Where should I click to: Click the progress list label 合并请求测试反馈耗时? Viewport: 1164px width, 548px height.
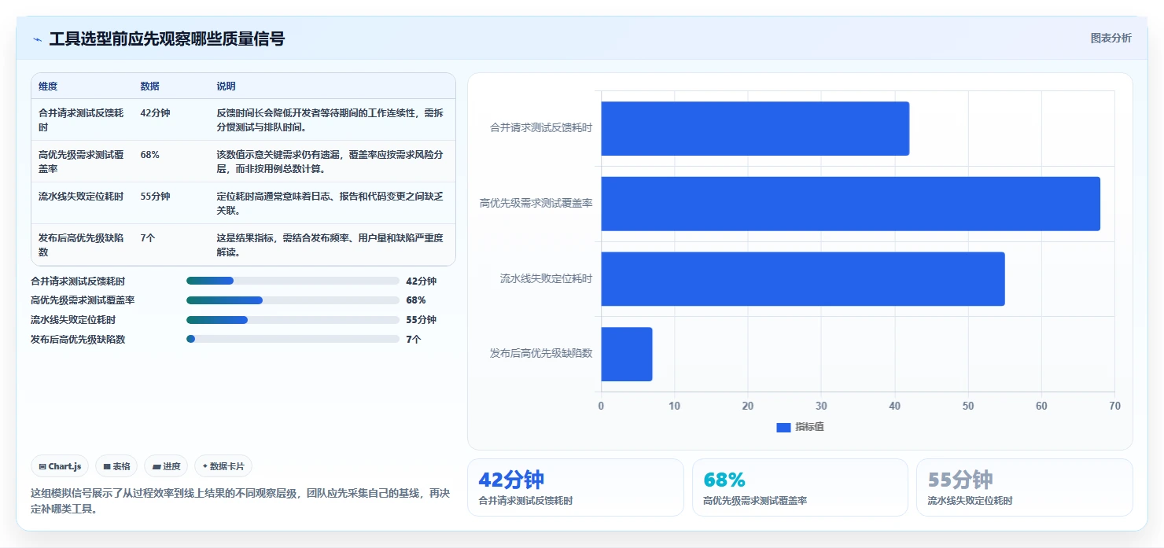click(78, 281)
